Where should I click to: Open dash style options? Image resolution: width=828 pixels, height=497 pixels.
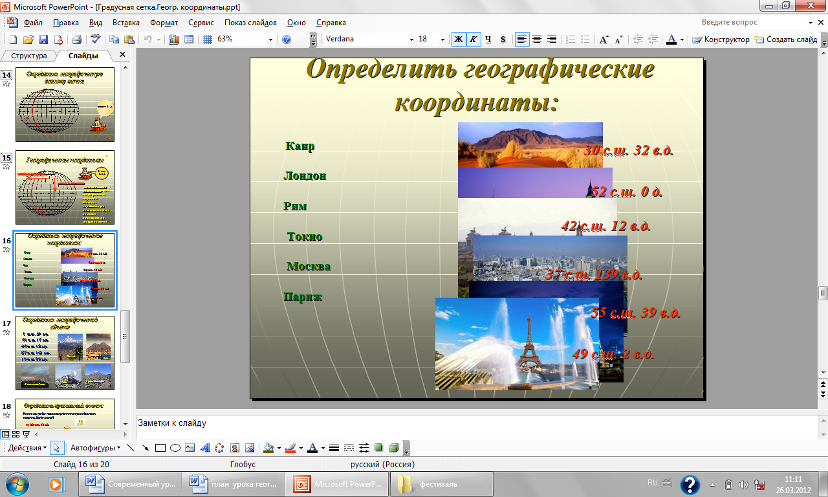349,448
